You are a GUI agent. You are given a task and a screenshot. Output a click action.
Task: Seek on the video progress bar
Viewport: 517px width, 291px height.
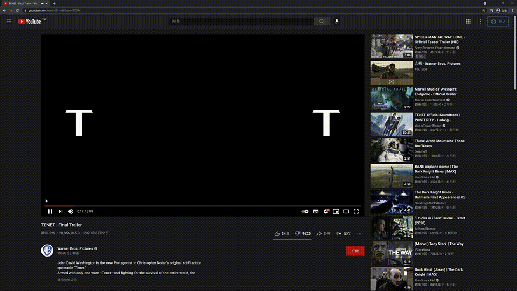pyautogui.click(x=202, y=206)
